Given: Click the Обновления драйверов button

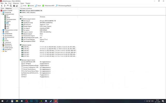Looking at the screenshot, I should pyautogui.click(x=63, y=6).
